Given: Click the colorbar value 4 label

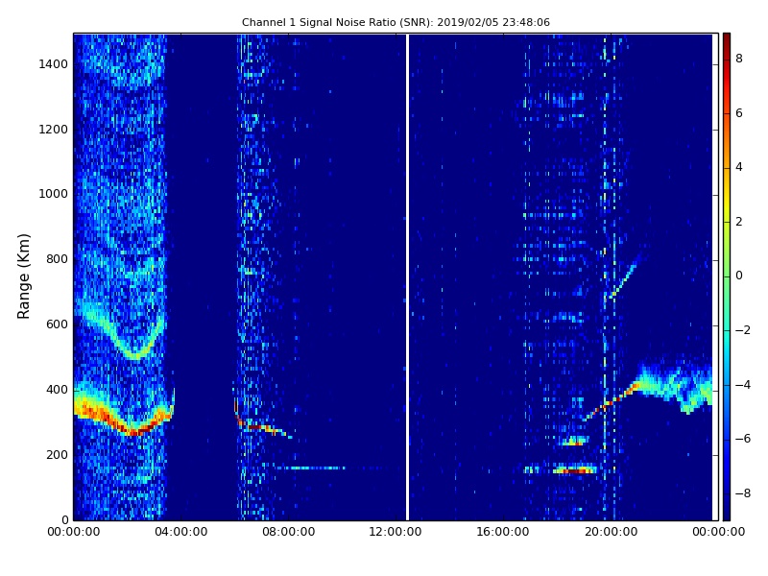Looking at the screenshot, I should pos(739,167).
